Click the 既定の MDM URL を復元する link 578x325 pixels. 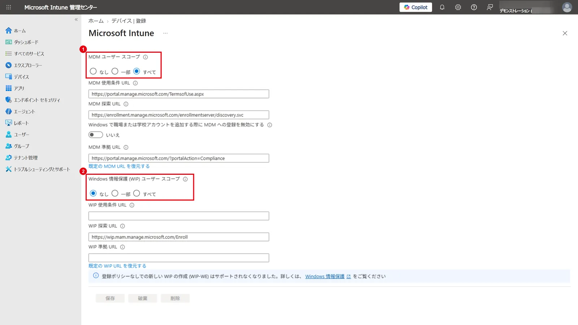(x=119, y=166)
